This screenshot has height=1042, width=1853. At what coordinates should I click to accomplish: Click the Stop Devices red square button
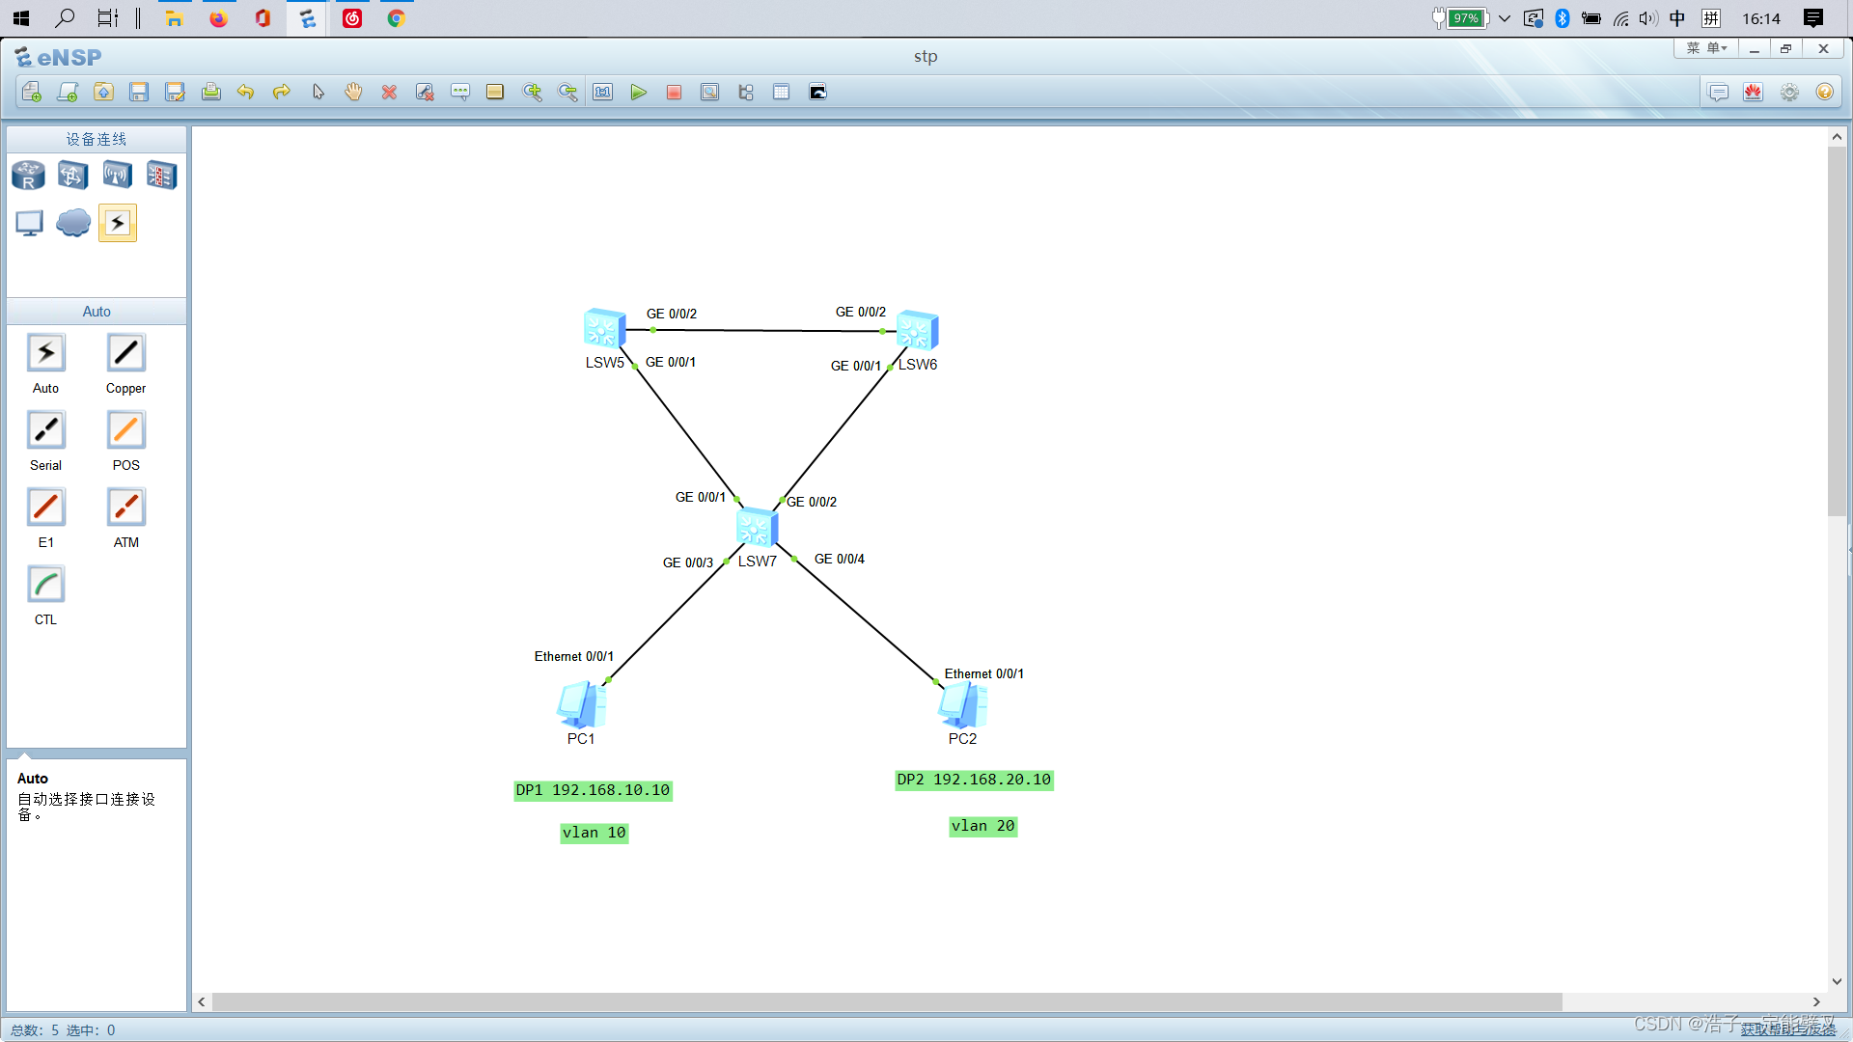pos(674,93)
